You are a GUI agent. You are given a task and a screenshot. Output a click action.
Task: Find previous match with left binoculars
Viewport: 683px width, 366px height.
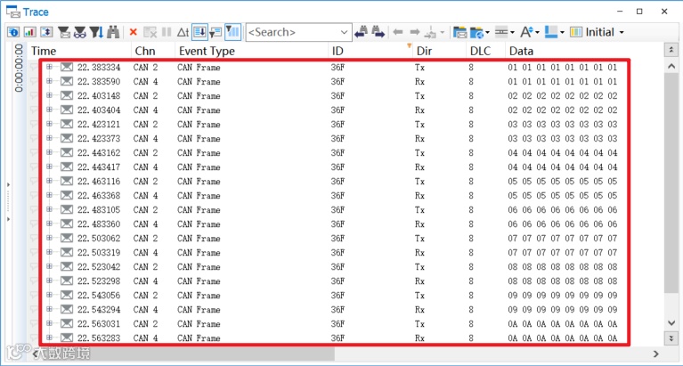[362, 32]
